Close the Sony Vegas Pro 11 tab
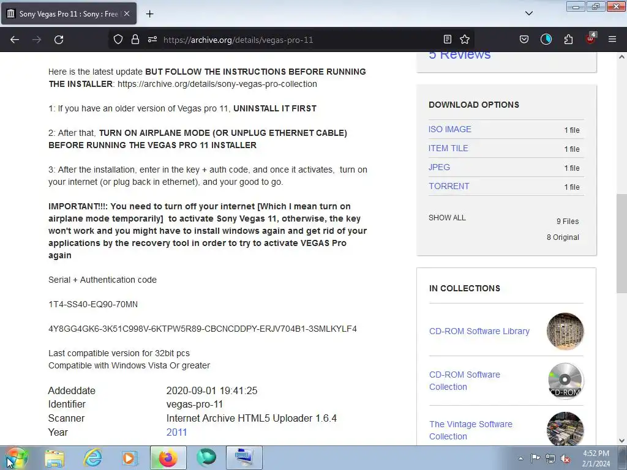The image size is (627, 470). (127, 13)
